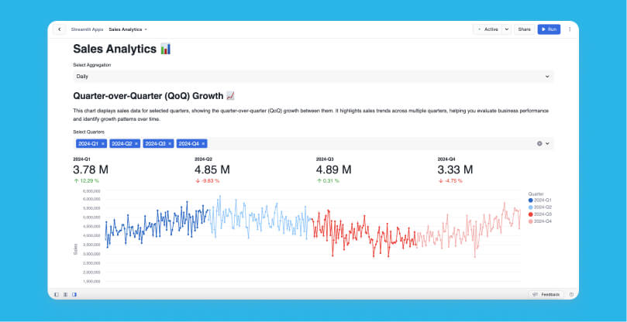This screenshot has height=322, width=627.
Task: Click the 2024-Q3 red legend swatch
Action: pyautogui.click(x=531, y=214)
